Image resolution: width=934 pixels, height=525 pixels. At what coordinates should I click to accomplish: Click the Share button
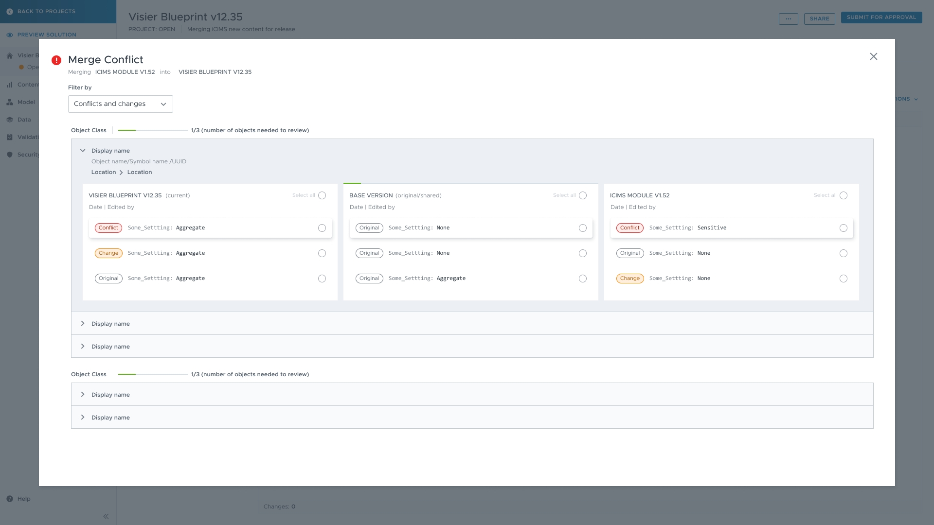[819, 19]
